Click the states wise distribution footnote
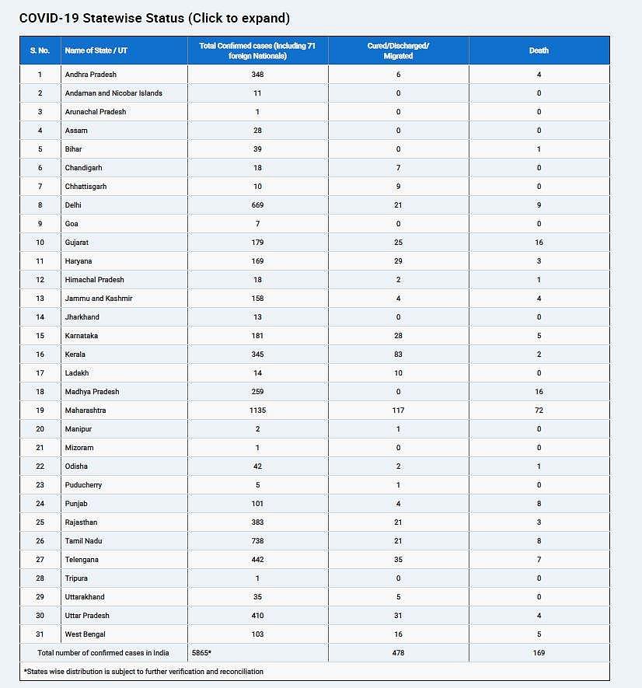This screenshot has width=642, height=688. (x=143, y=672)
